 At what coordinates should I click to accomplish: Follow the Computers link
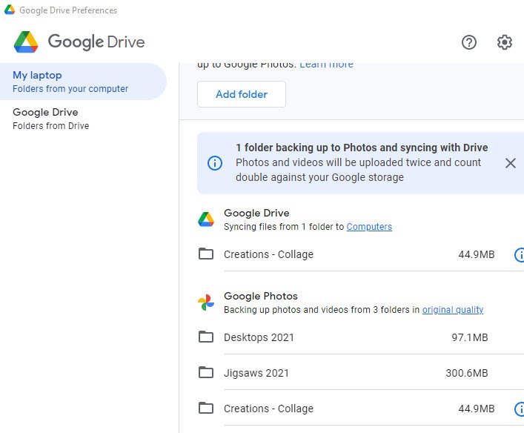pyautogui.click(x=369, y=227)
